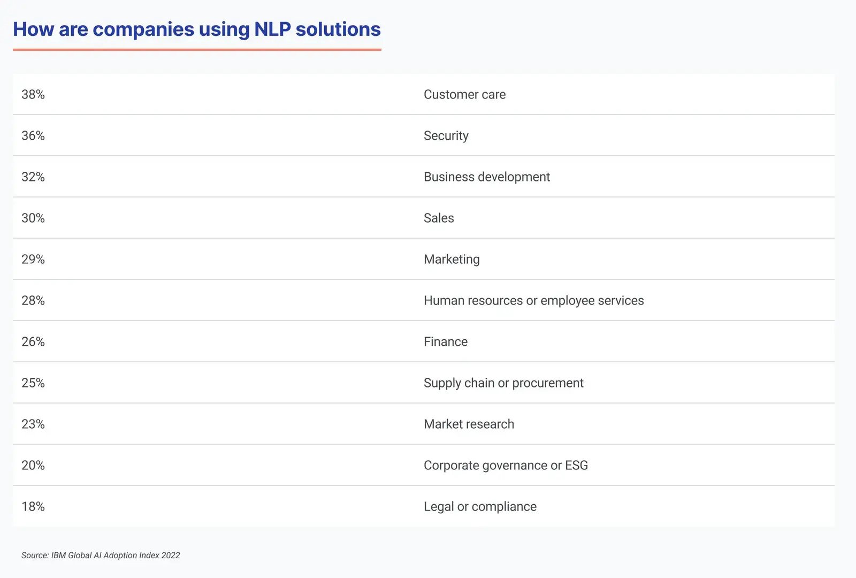
Task: Select the Business development text
Action: coord(486,177)
